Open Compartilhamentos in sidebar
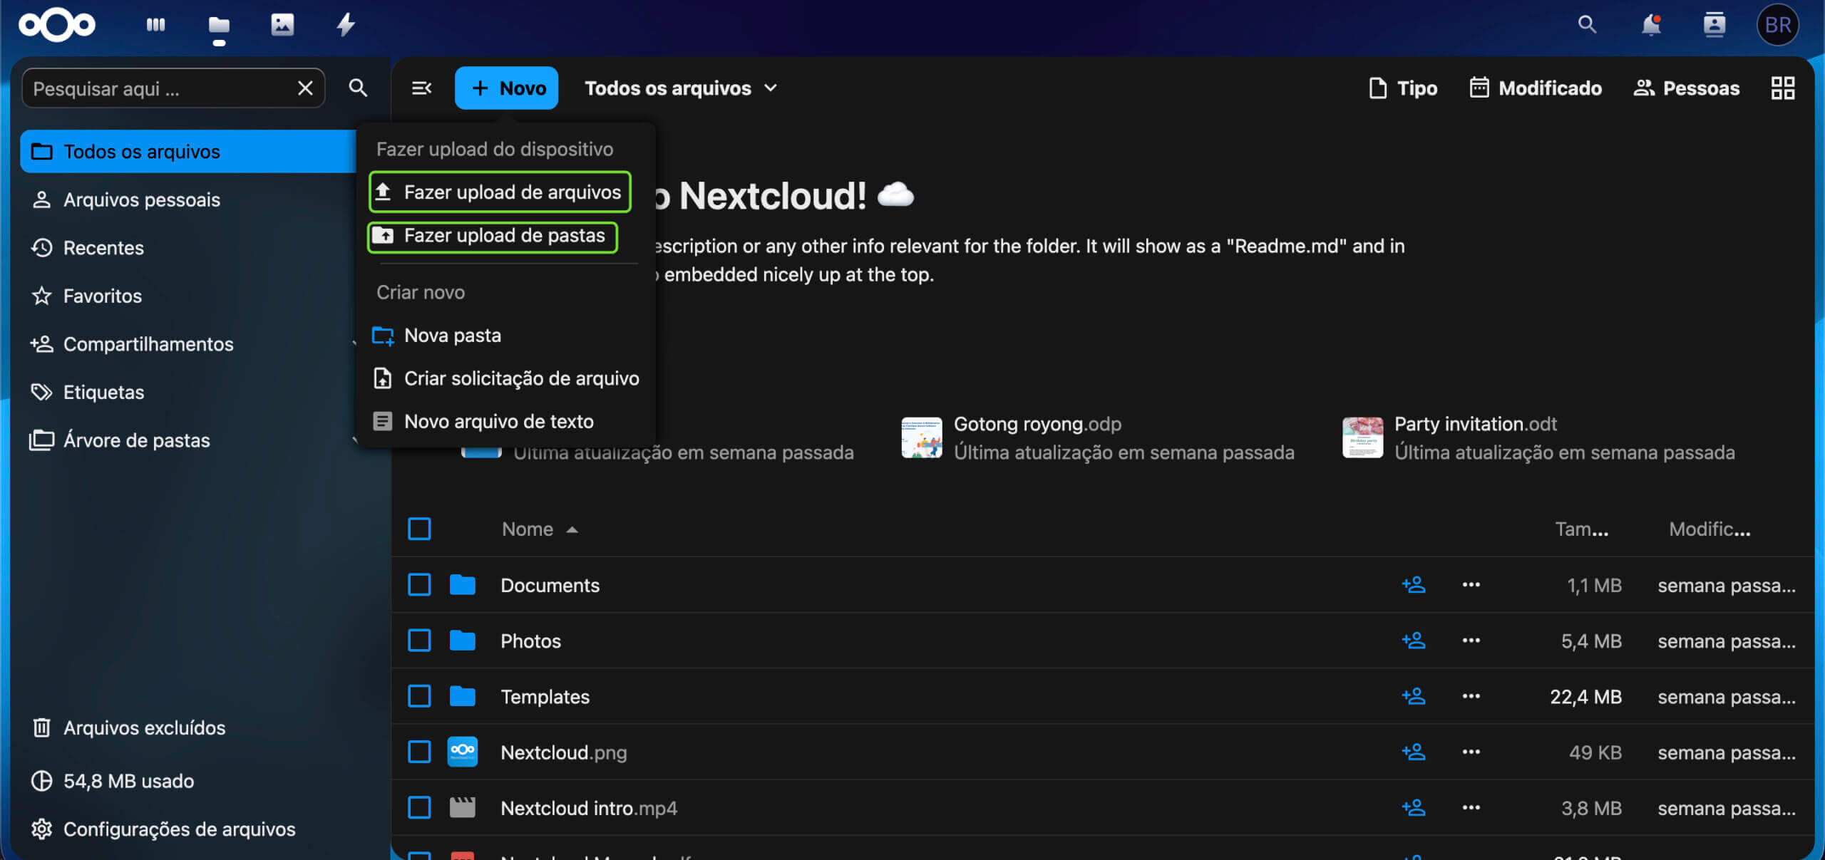The width and height of the screenshot is (1825, 860). click(x=188, y=344)
